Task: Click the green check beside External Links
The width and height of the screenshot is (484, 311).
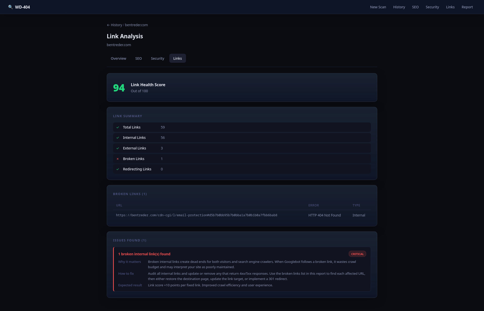Action: tap(118, 148)
